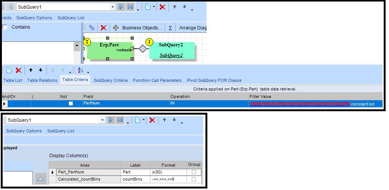
Task: Click the A-Z sort icon
Action: tap(80, 70)
